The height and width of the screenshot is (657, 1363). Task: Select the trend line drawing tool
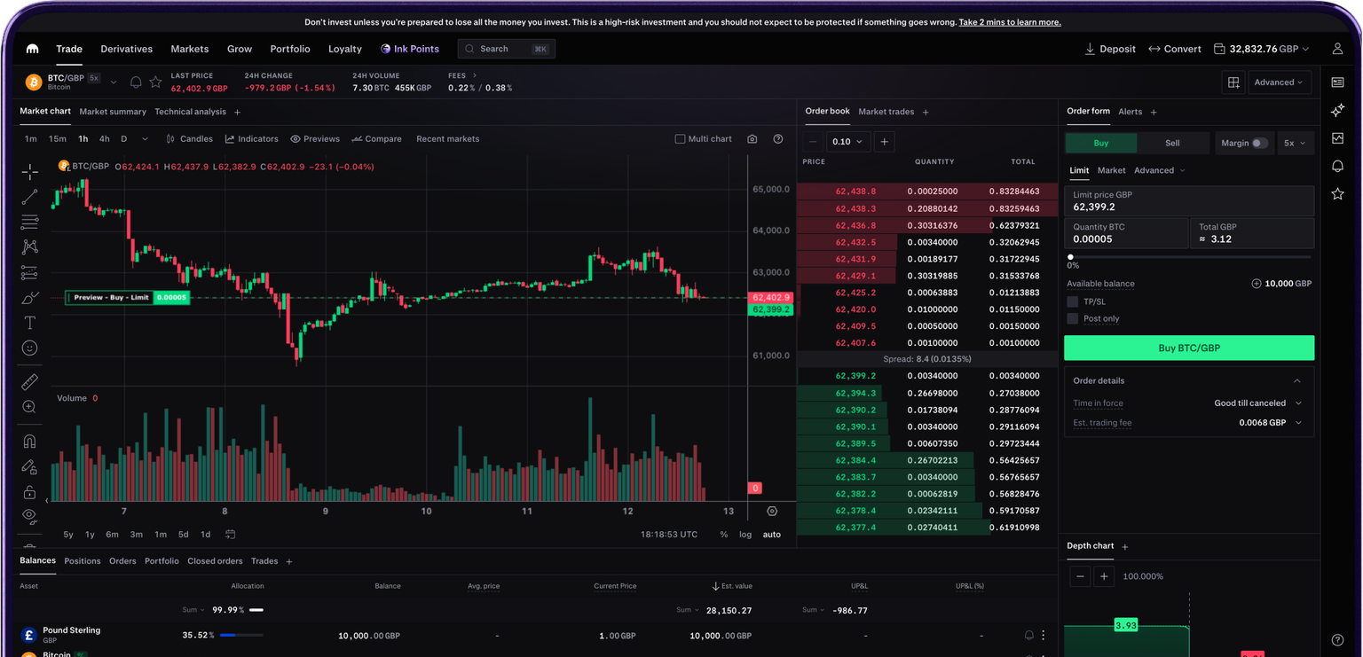[x=29, y=197]
